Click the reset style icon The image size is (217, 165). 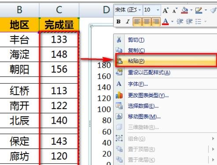tap(119, 72)
